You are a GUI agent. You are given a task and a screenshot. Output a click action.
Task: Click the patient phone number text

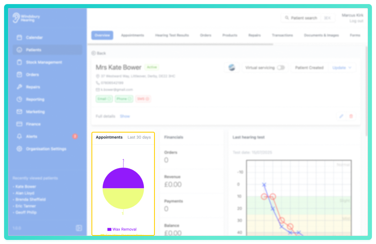click(x=112, y=83)
